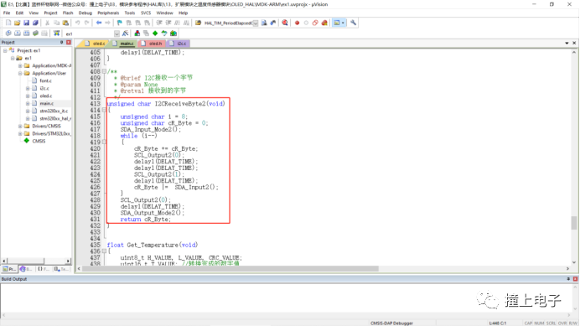Download to flash with LOAD icon
Screen dimensions: 580x326
coord(56,34)
